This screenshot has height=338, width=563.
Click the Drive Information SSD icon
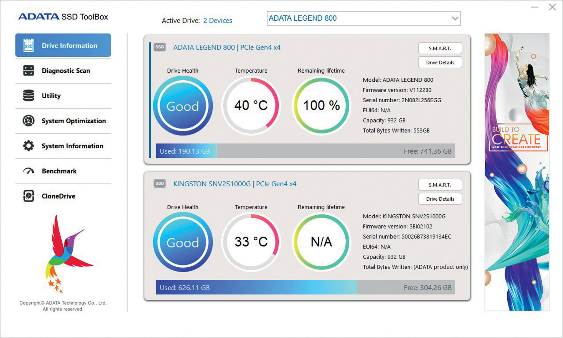click(x=28, y=46)
